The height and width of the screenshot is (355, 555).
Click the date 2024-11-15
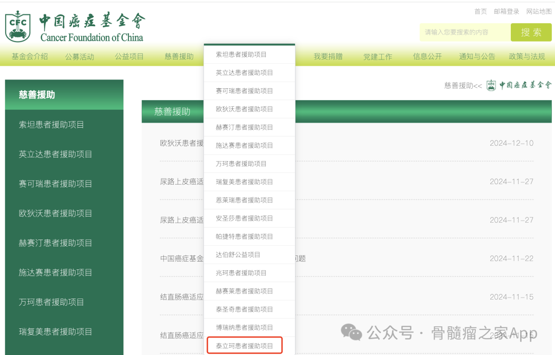tap(511, 297)
